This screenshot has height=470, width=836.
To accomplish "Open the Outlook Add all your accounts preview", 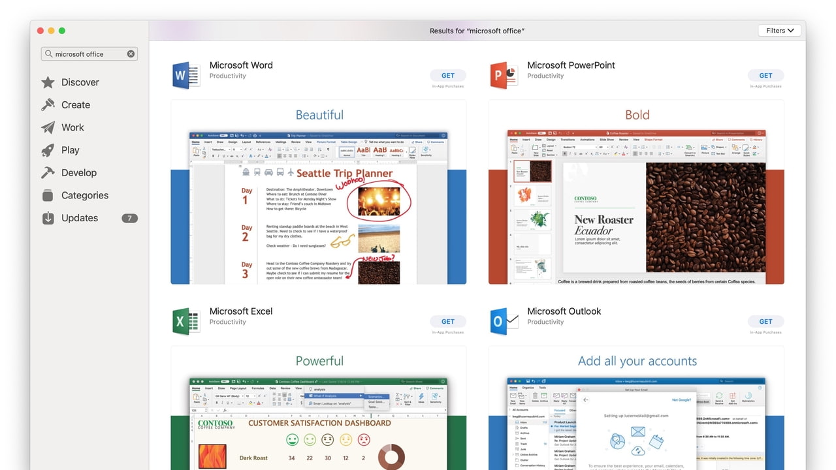I will point(636,408).
